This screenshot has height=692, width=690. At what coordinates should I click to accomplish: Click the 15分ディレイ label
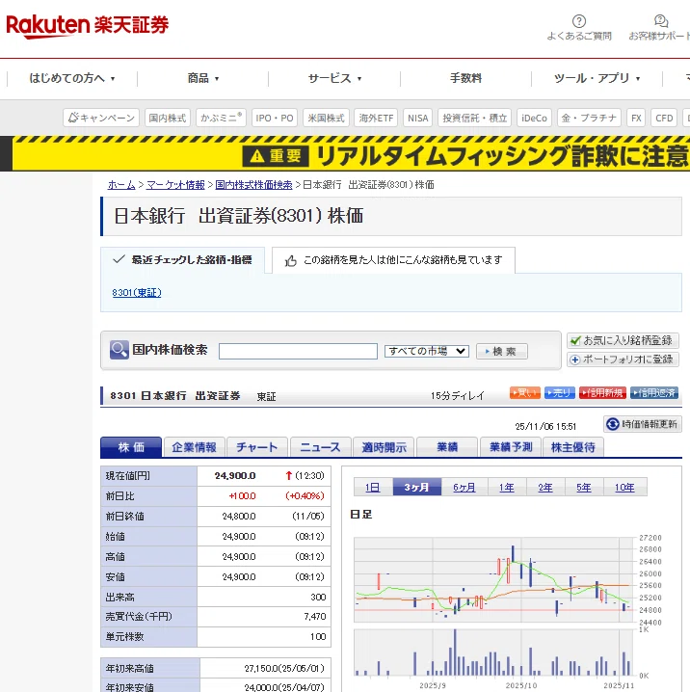click(457, 396)
